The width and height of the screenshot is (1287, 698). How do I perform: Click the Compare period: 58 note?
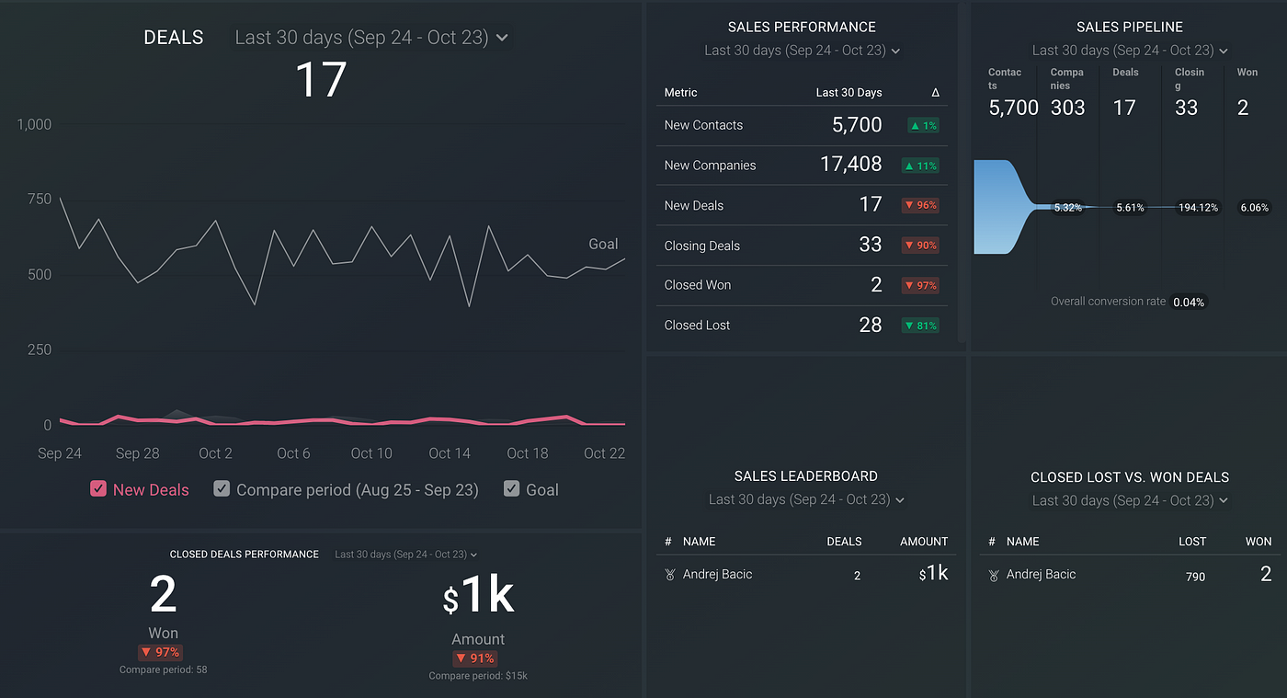[163, 669]
